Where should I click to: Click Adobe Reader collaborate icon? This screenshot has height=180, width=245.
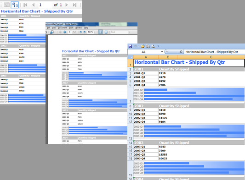[52, 32]
